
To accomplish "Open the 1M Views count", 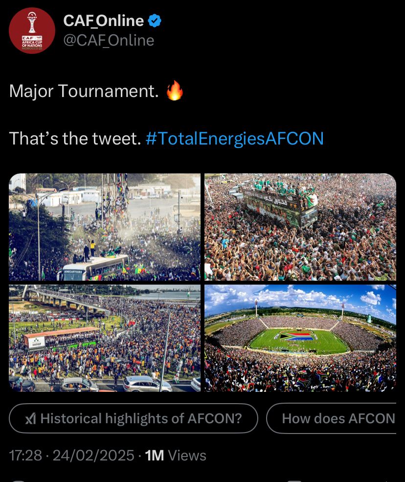I will click(176, 456).
